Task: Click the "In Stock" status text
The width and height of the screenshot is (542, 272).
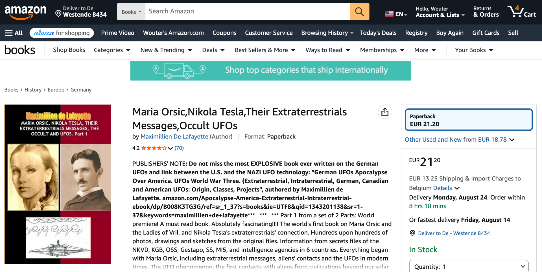Action: pos(423,250)
